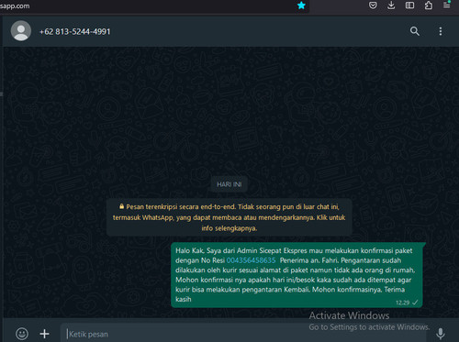The width and height of the screenshot is (459, 342).
Task: Open the browser downloads icon
Action: [x=391, y=6]
